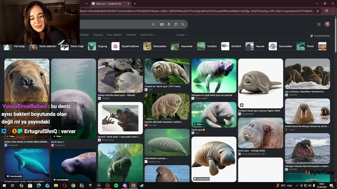Open 'Güney Amerika deniz ayısı - Vikipedi' image

click(120, 76)
